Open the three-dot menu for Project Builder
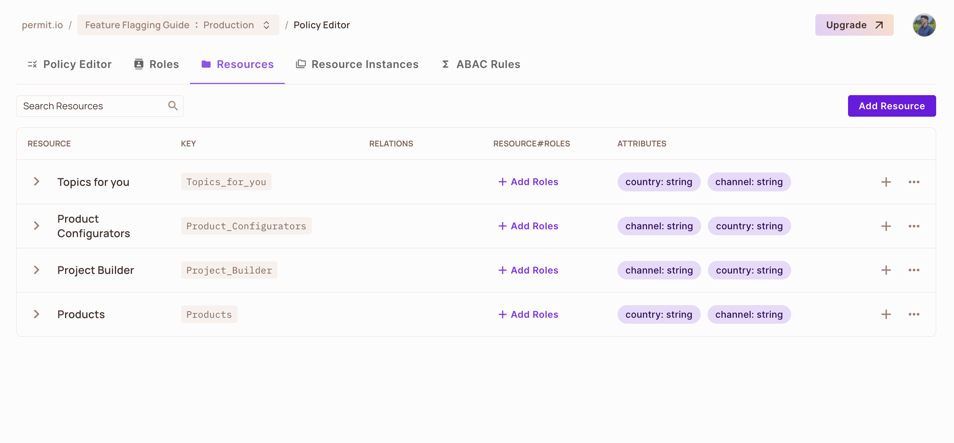Image resolution: width=954 pixels, height=443 pixels. pos(914,270)
